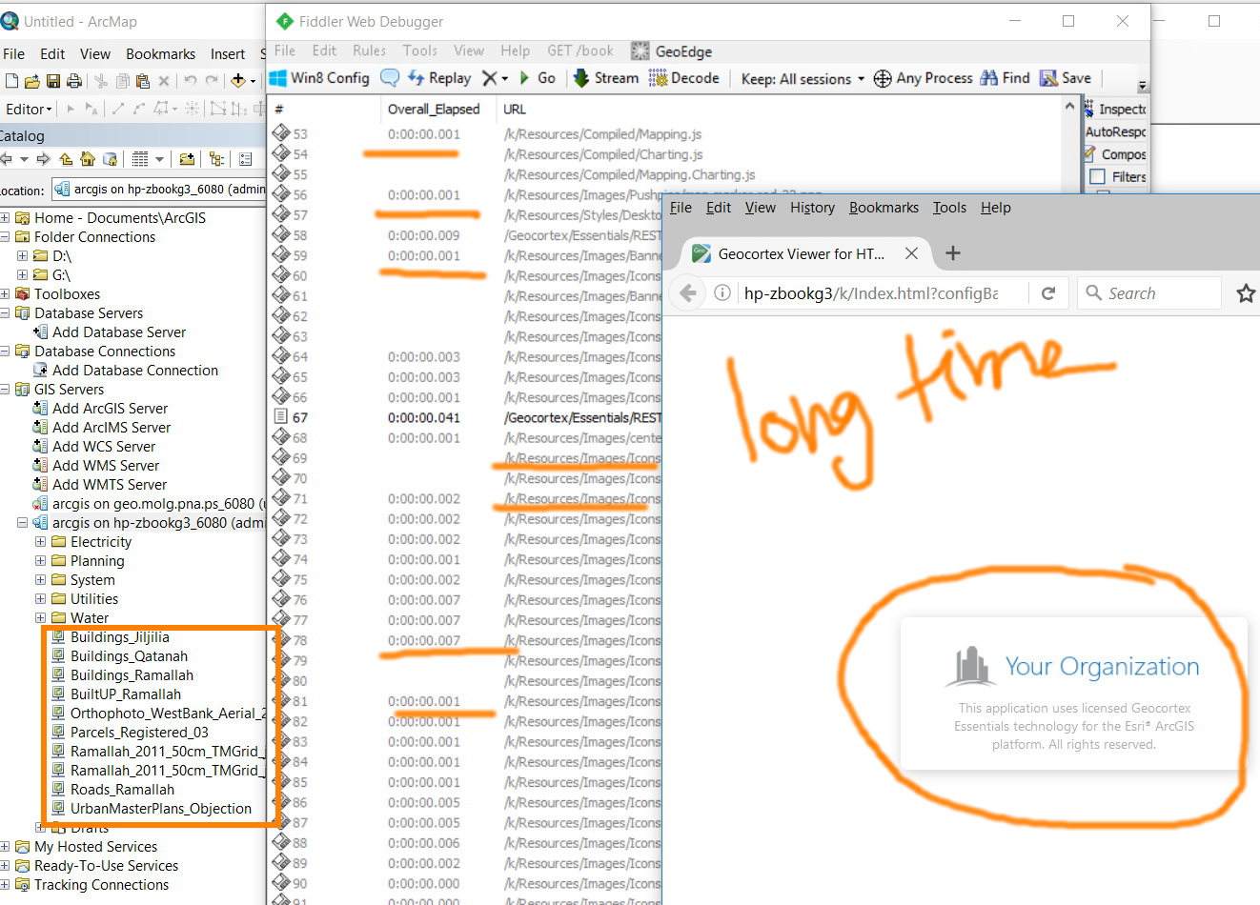Click Replay in Fiddler toolbar
1260x905 pixels.
[439, 78]
